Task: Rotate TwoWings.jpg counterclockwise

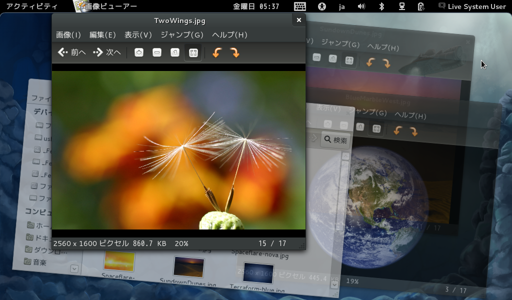Action: pyautogui.click(x=217, y=52)
